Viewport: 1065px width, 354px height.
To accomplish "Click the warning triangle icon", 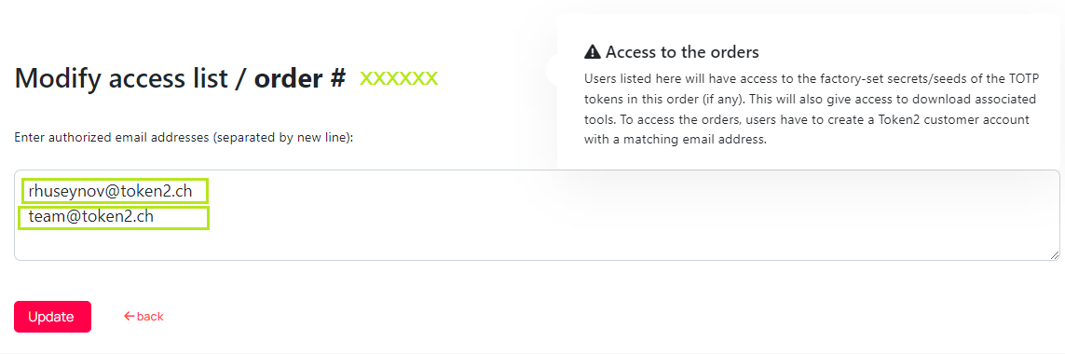I will pyautogui.click(x=593, y=51).
